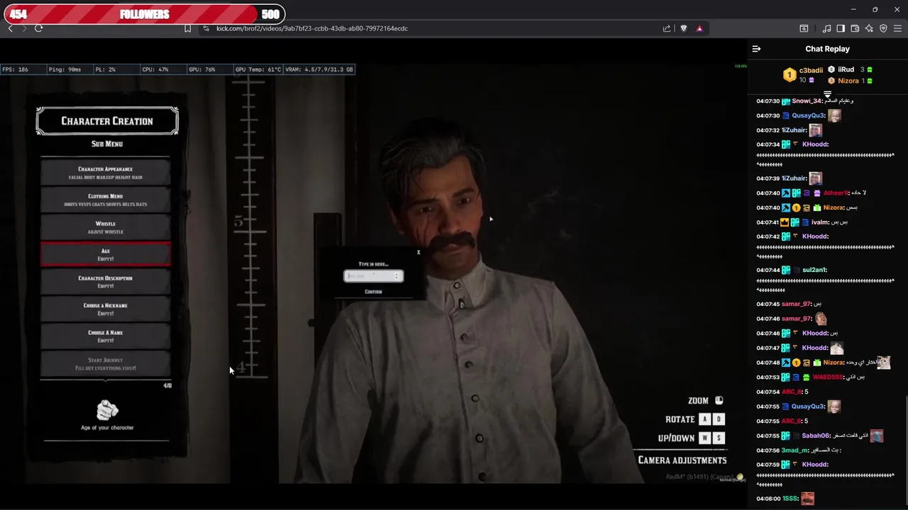Image resolution: width=908 pixels, height=510 pixels.
Task: Collapse the Chat Replay panel
Action: pyautogui.click(x=756, y=49)
